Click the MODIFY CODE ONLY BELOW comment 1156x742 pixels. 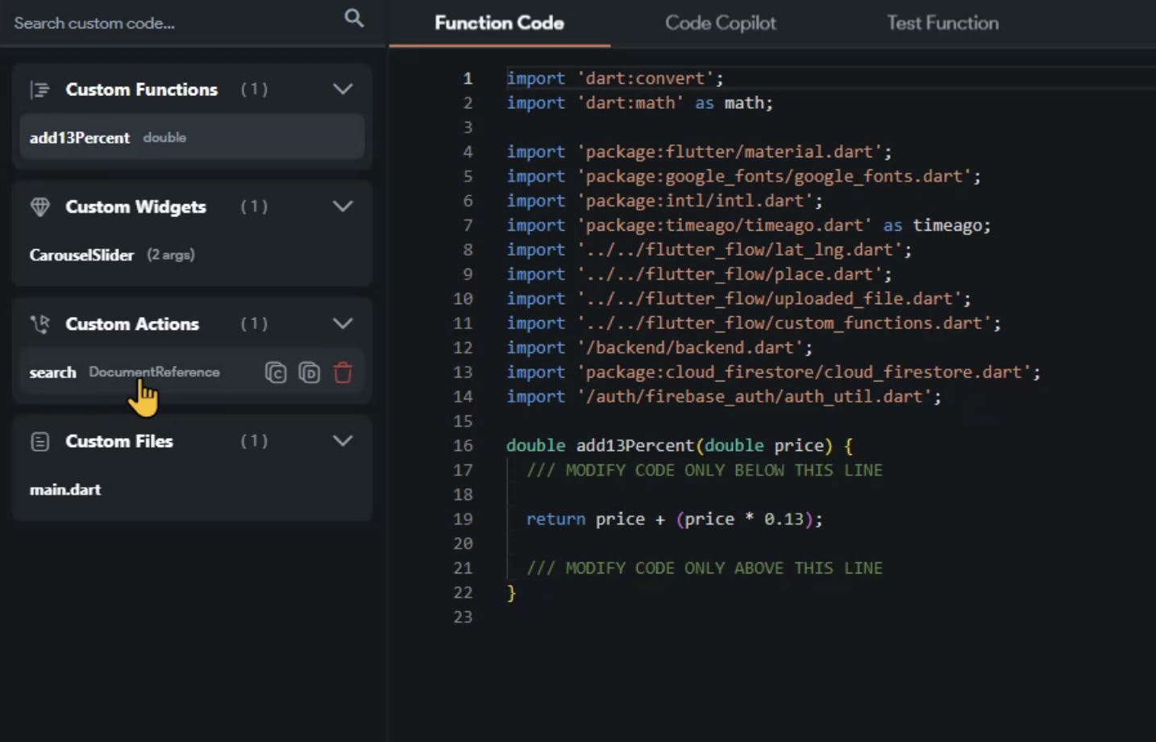click(x=705, y=470)
